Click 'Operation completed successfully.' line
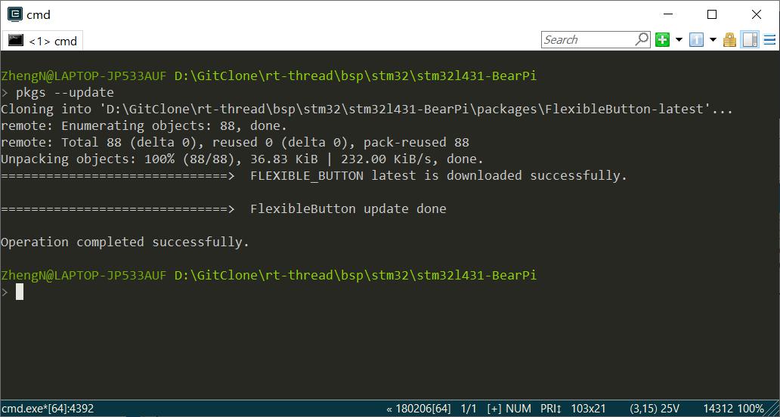This screenshot has height=417, width=780. click(125, 242)
